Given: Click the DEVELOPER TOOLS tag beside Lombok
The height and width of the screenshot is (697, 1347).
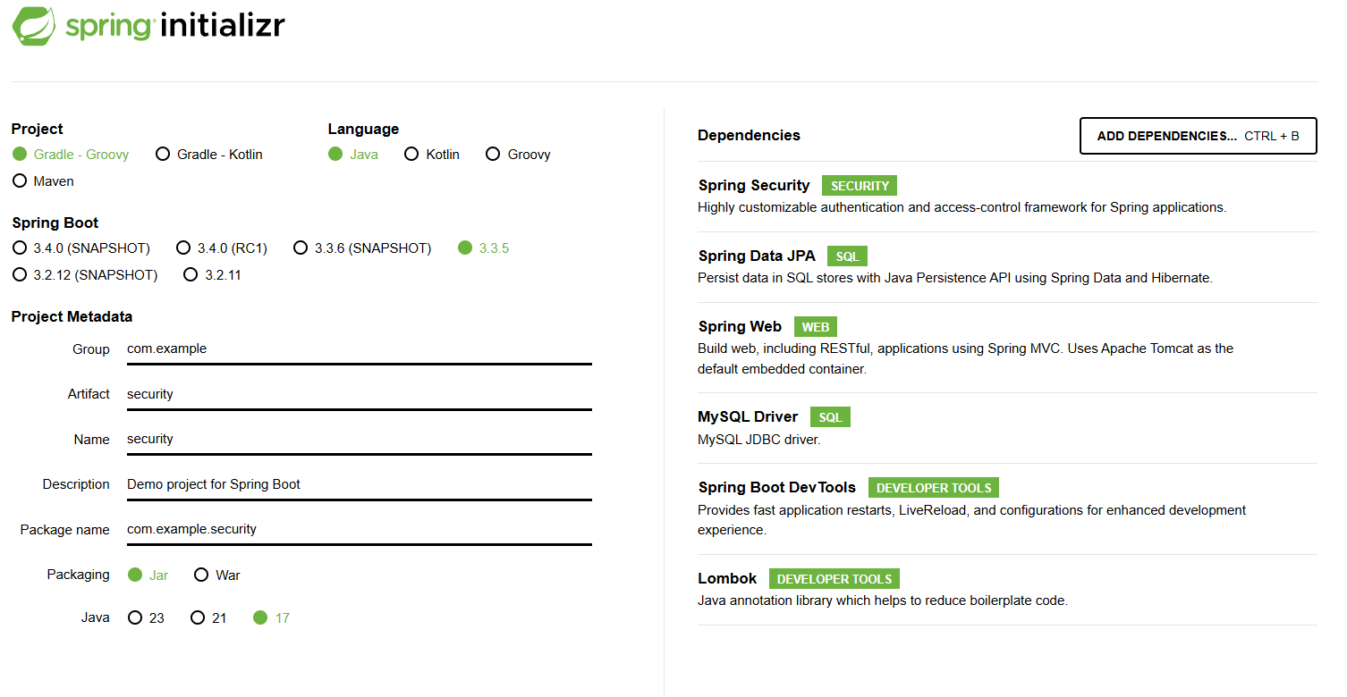Looking at the screenshot, I should click(x=834, y=579).
